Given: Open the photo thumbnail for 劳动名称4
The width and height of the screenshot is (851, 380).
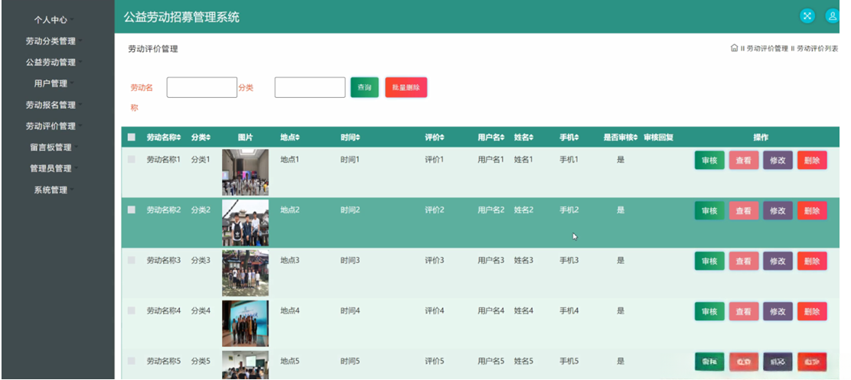Looking at the screenshot, I should pyautogui.click(x=246, y=323).
